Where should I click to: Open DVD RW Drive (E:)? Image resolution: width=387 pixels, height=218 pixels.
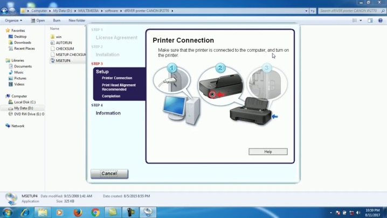coord(29,114)
